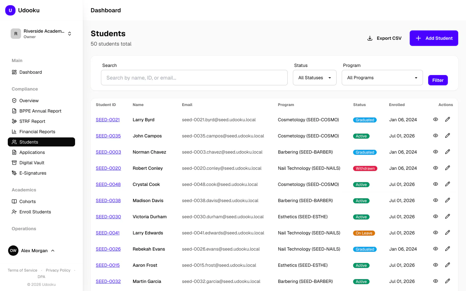View Norman Chavez via eye icon

coord(436,152)
